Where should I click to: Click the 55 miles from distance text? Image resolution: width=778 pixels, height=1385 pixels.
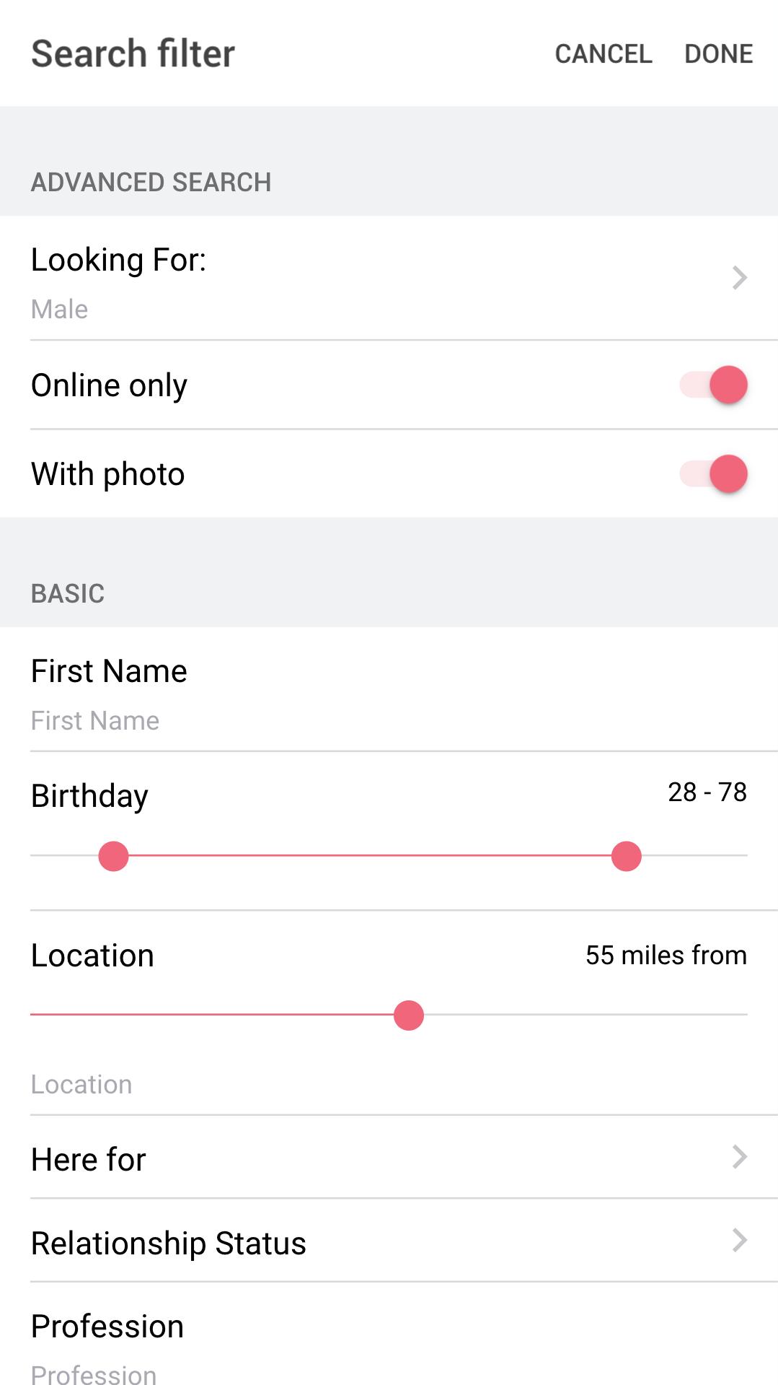coord(666,955)
